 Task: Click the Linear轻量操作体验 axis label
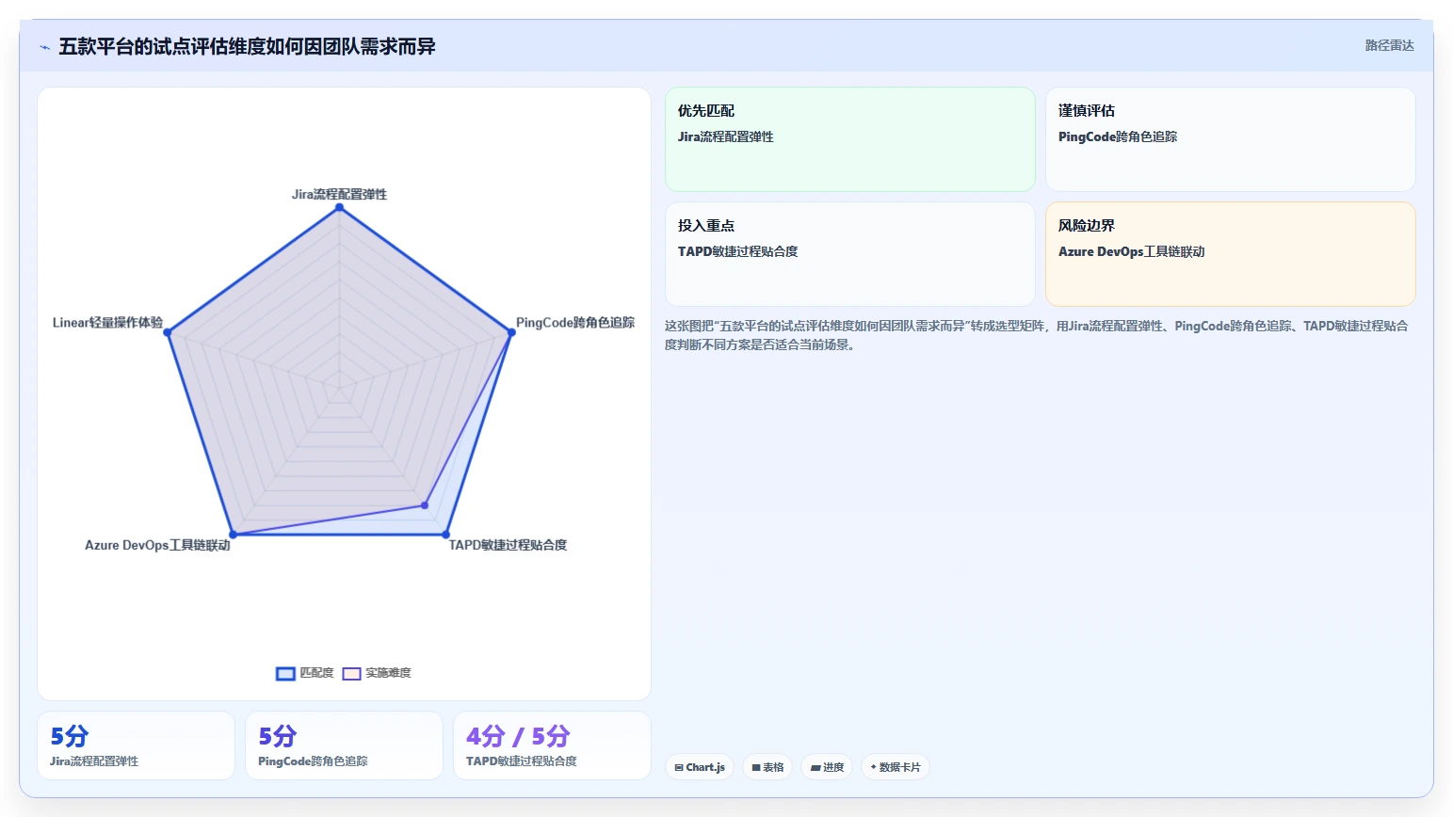(107, 322)
